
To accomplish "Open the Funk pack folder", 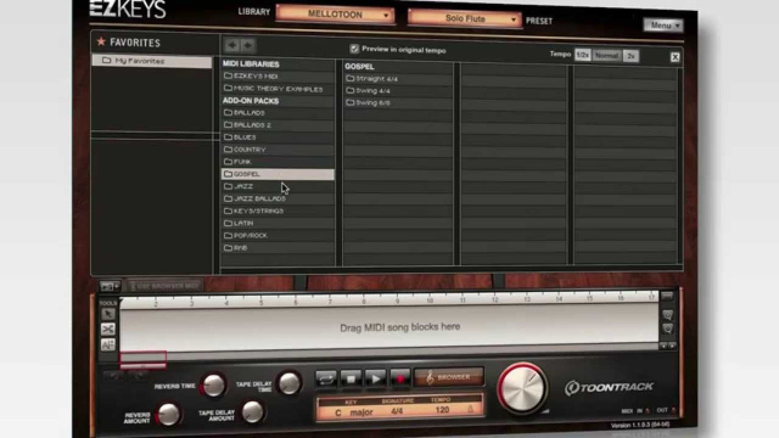I will click(278, 162).
